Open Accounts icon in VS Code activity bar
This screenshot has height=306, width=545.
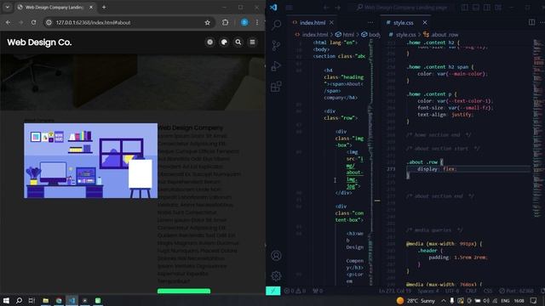[x=276, y=256]
